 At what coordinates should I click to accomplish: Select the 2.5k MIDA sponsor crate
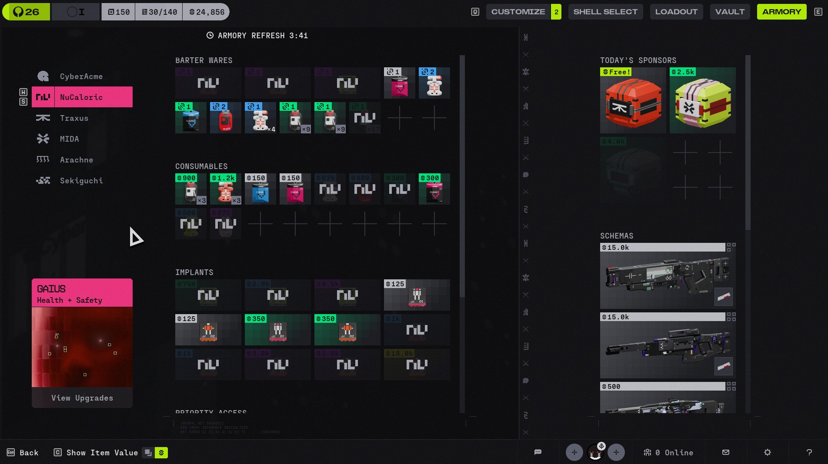[702, 100]
